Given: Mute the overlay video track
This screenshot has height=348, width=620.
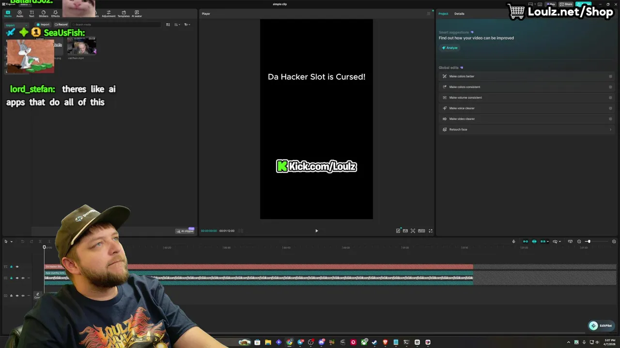Looking at the screenshot, I should (x=23, y=278).
